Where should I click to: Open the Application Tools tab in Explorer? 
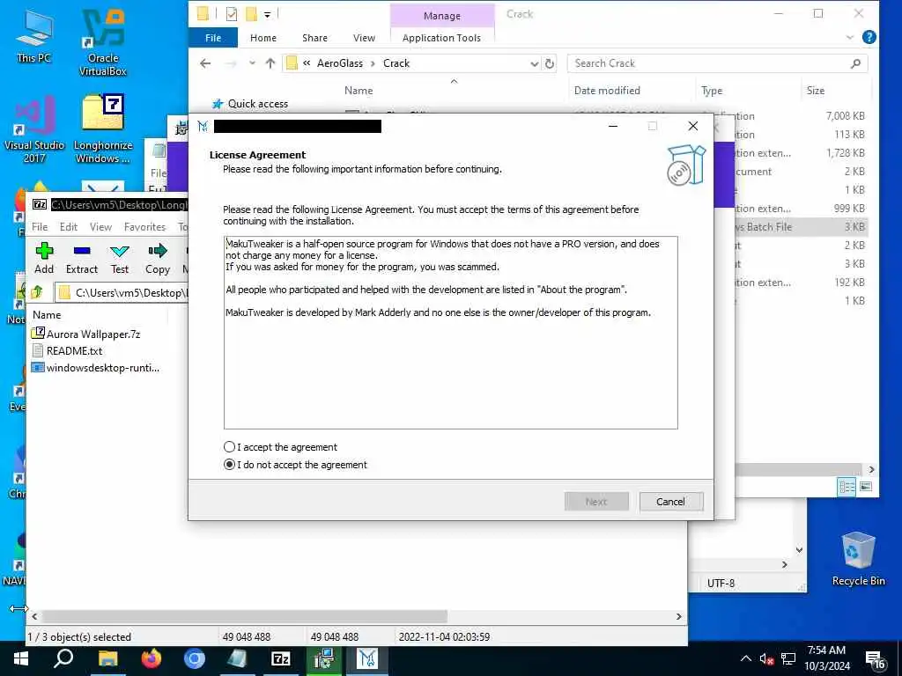[441, 38]
